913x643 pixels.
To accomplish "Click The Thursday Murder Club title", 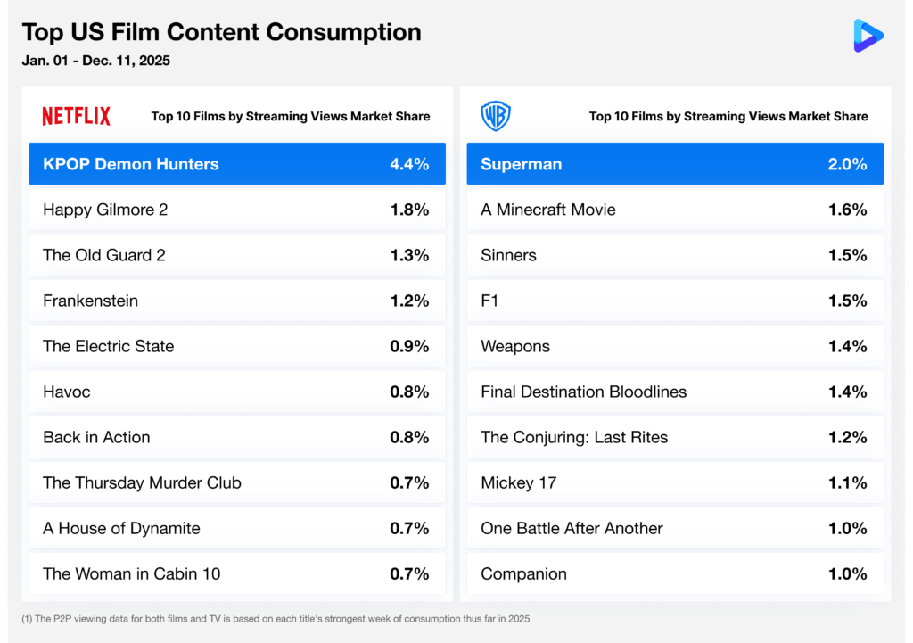I will click(x=142, y=482).
